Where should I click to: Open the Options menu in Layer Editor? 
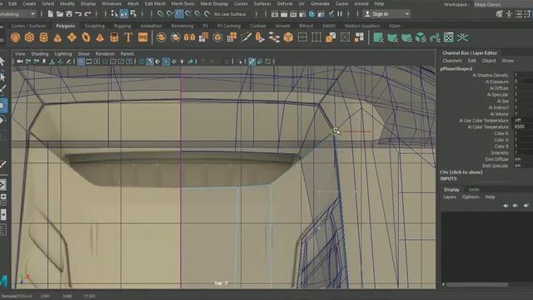(x=471, y=197)
